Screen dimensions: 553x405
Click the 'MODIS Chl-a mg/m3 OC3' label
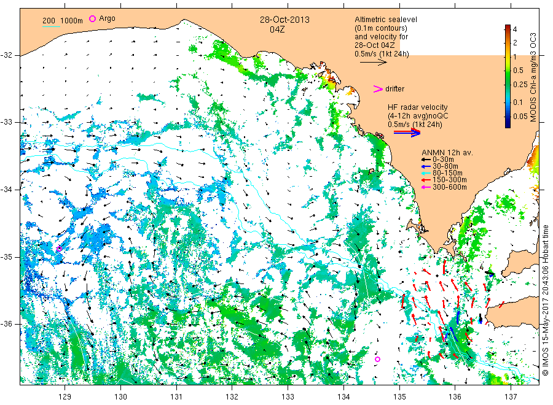533,77
